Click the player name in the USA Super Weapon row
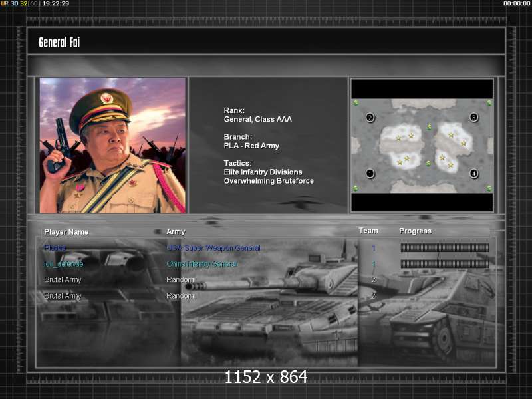The height and width of the screenshot is (399, 532). pyautogui.click(x=55, y=247)
